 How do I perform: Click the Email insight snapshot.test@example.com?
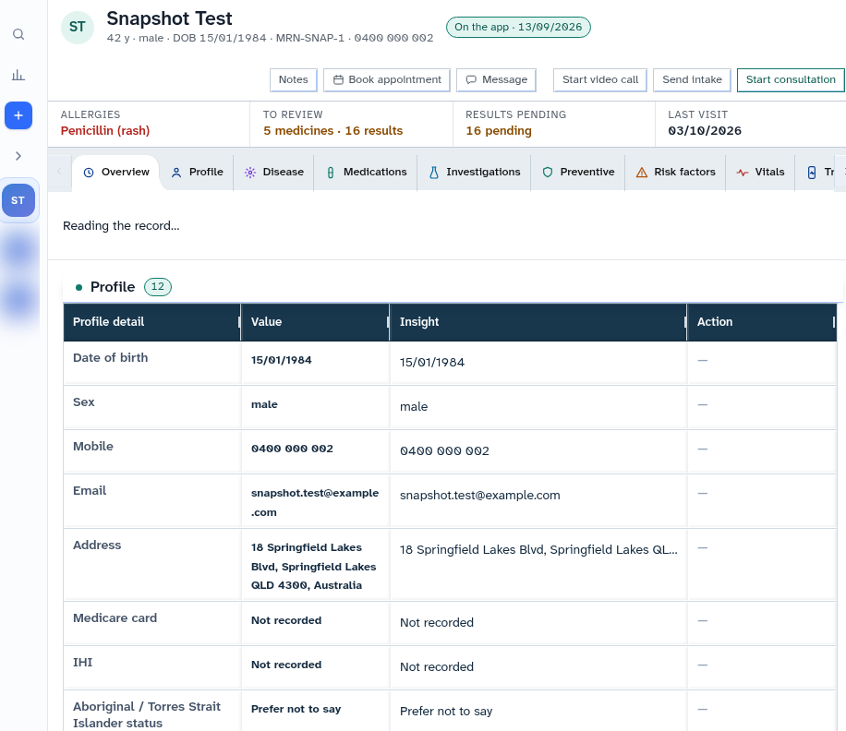click(x=479, y=495)
